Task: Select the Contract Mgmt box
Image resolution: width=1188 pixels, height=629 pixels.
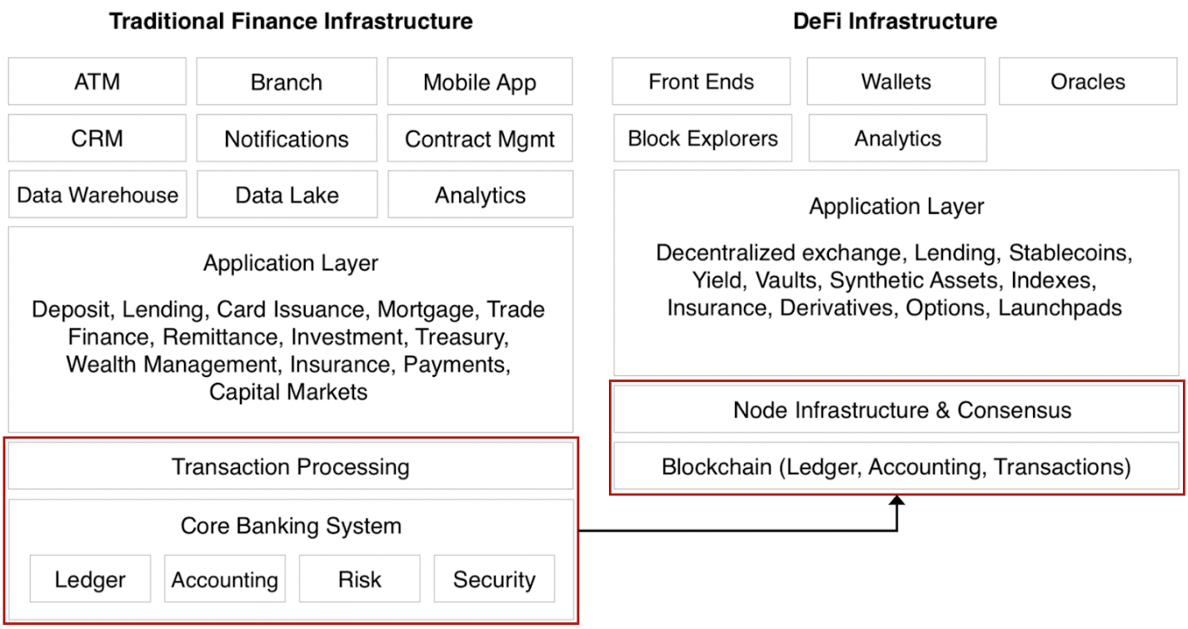Action: click(x=480, y=138)
